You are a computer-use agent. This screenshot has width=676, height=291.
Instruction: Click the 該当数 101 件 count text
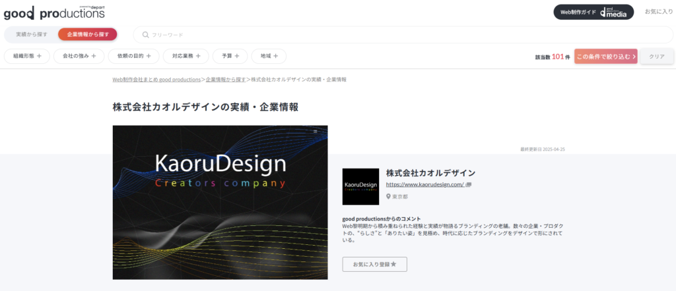(x=553, y=57)
